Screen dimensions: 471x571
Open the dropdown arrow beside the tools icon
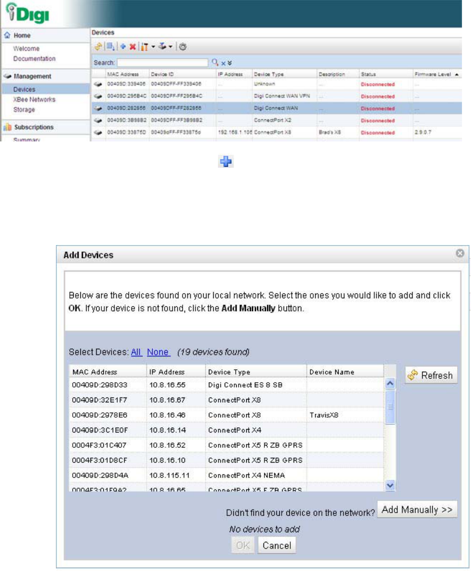(153, 47)
